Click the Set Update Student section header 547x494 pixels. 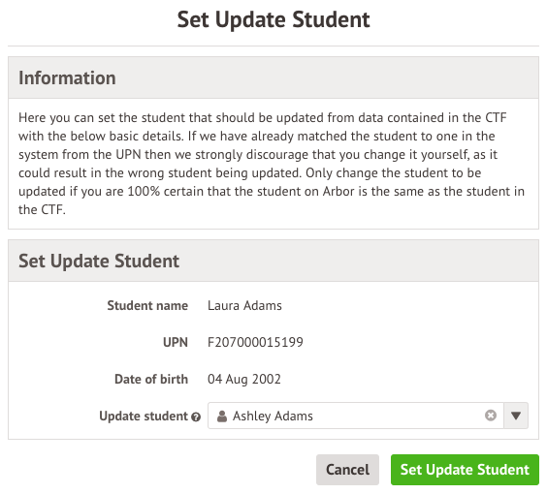273,261
